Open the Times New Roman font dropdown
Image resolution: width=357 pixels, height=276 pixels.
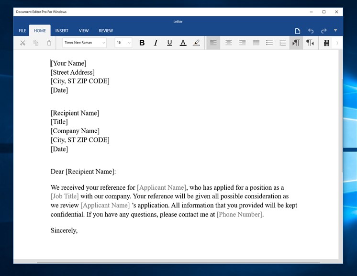(85, 43)
